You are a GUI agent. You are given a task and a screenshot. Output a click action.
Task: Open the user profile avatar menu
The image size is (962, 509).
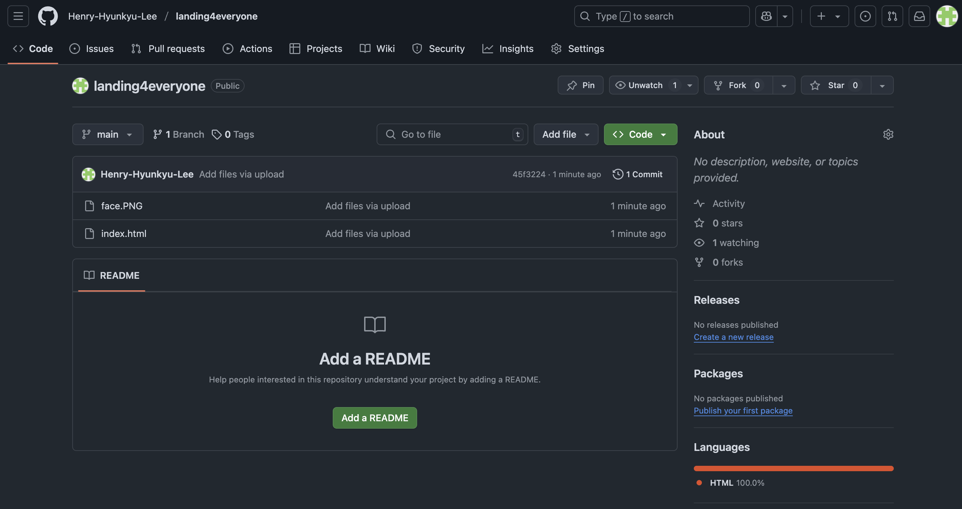947,16
